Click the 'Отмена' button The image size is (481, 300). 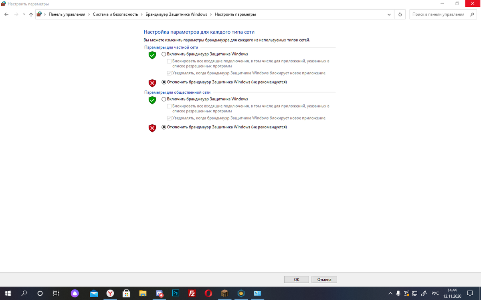pos(324,280)
